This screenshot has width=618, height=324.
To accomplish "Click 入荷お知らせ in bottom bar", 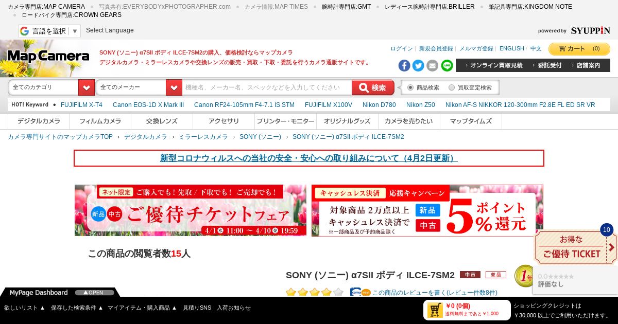I will pos(234,308).
